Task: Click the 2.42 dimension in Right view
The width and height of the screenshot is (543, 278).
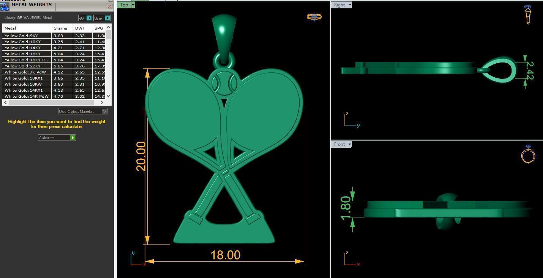Action: 530,71
